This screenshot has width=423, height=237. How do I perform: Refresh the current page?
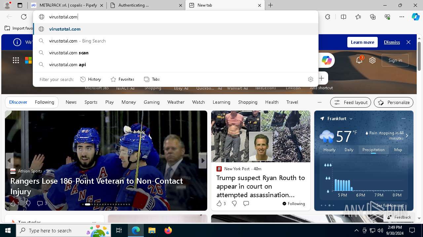pyautogui.click(x=24, y=17)
